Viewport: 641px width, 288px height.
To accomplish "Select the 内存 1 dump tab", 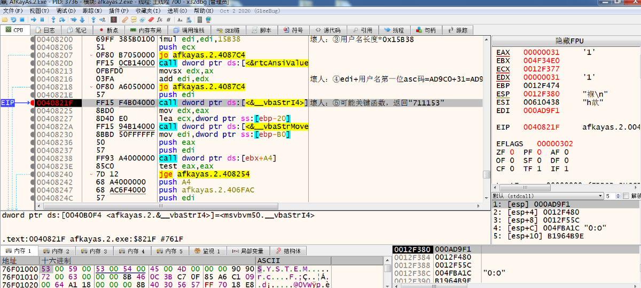I will 19,251.
